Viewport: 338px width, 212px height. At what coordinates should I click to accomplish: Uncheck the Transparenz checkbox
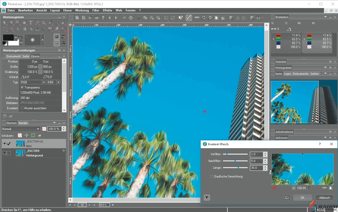point(22,87)
